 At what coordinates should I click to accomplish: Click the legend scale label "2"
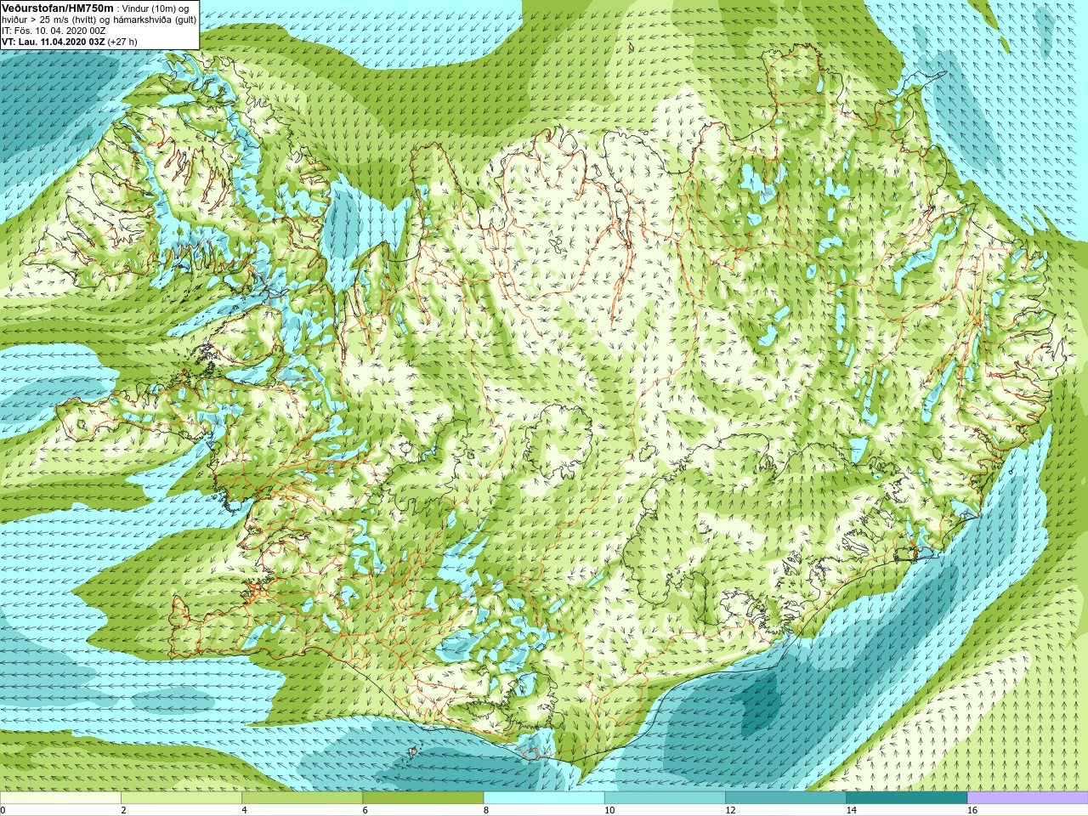point(123,811)
